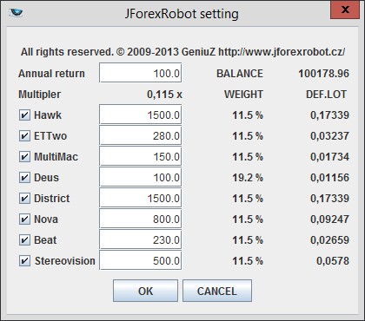The image size is (365, 321).
Task: Click the Annual return label
Action: (51, 74)
